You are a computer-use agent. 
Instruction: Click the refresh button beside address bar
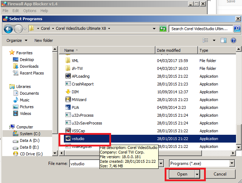tap(163, 28)
